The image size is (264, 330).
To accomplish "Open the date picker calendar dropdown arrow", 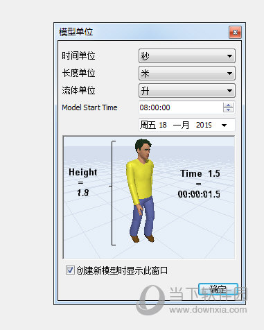I will click(224, 125).
